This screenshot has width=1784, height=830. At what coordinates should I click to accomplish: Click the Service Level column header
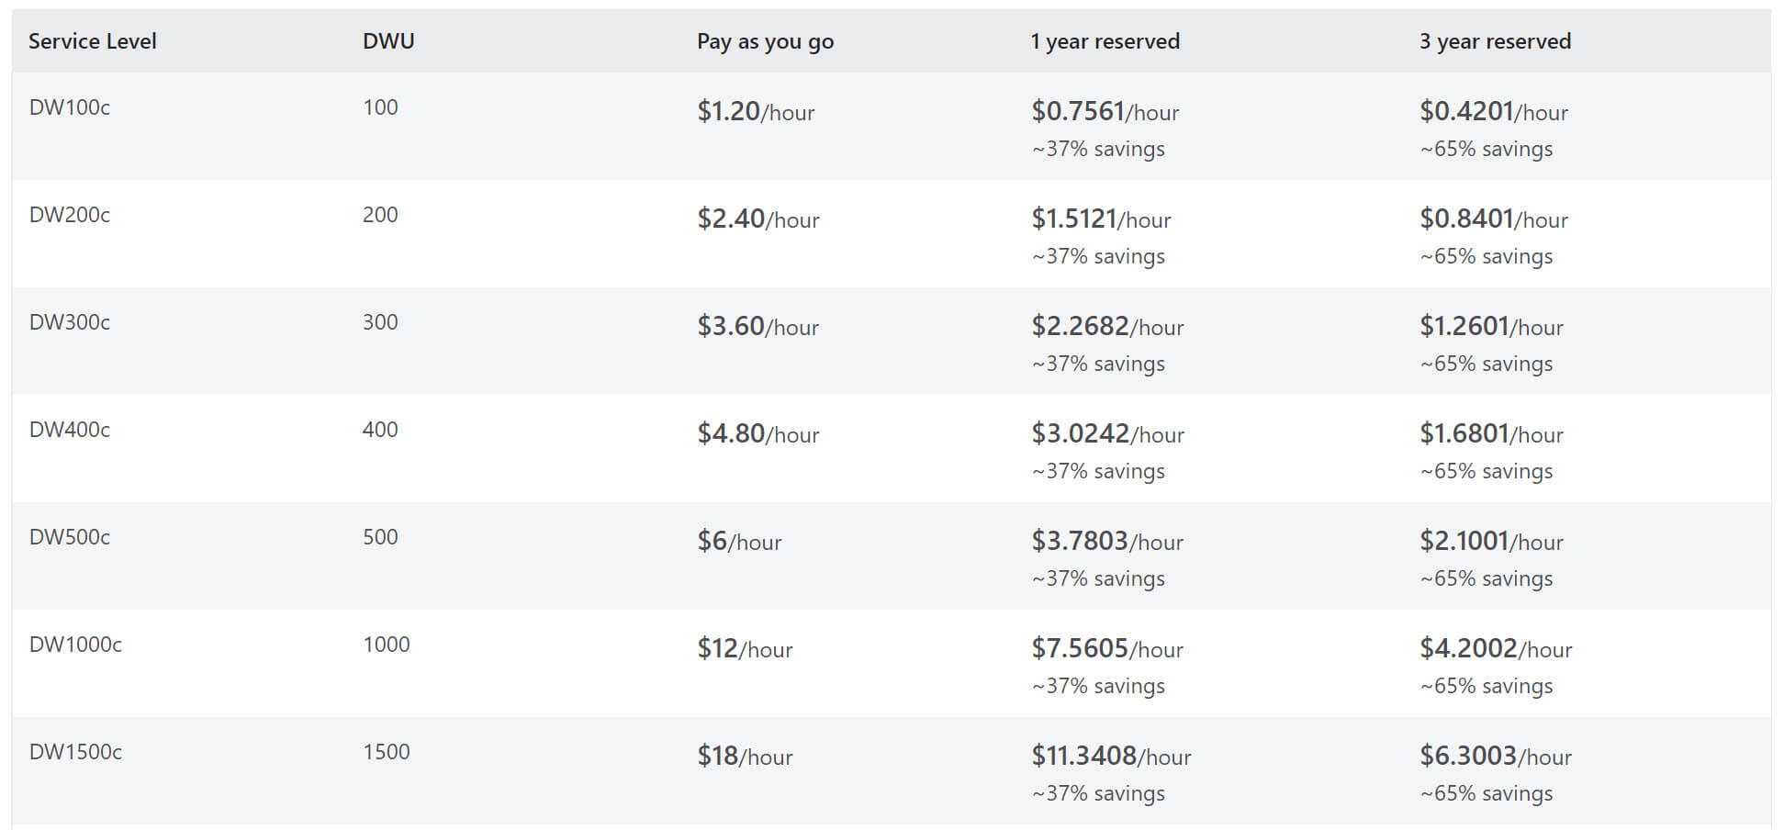(93, 41)
